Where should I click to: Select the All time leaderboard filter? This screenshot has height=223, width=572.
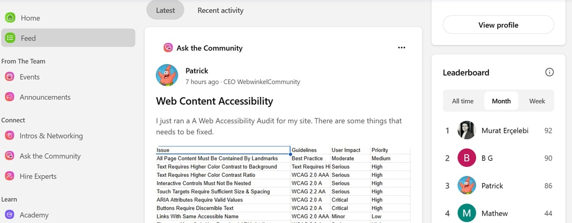pos(463,101)
